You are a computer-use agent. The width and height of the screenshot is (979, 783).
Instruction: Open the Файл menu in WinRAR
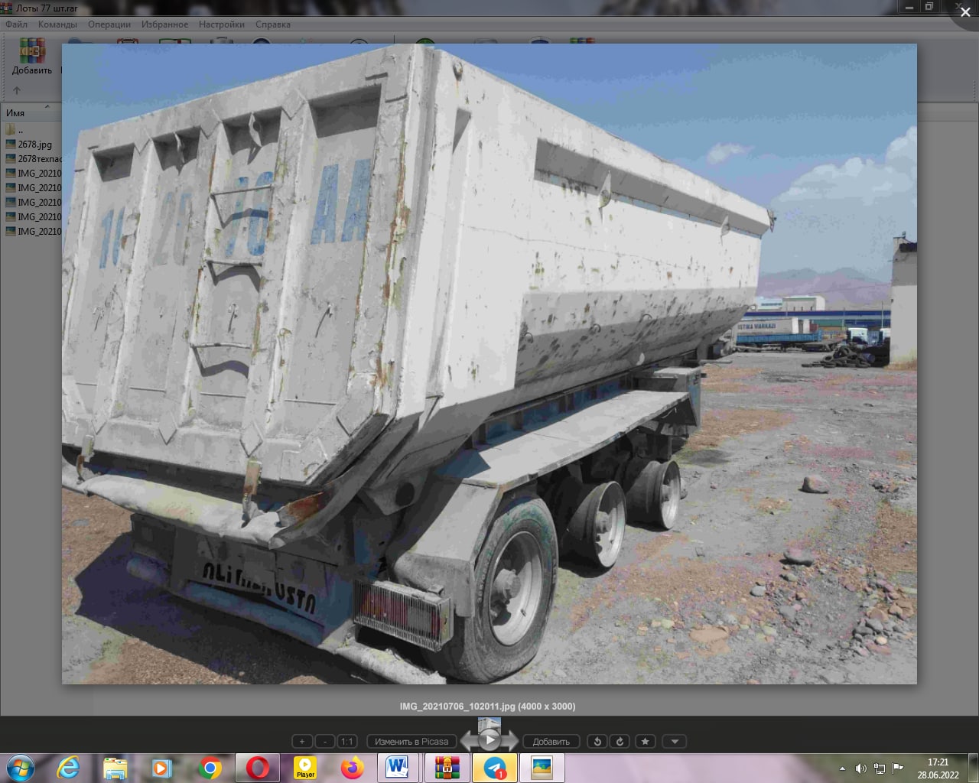click(16, 24)
